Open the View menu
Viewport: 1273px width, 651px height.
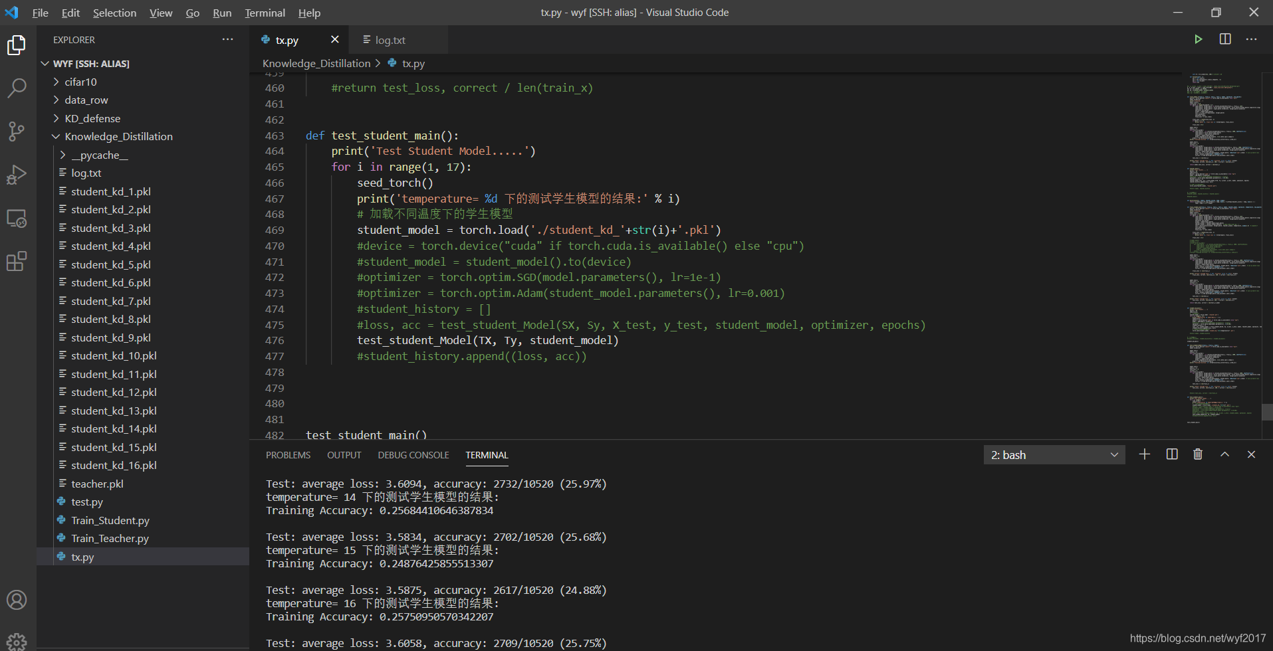(x=161, y=13)
